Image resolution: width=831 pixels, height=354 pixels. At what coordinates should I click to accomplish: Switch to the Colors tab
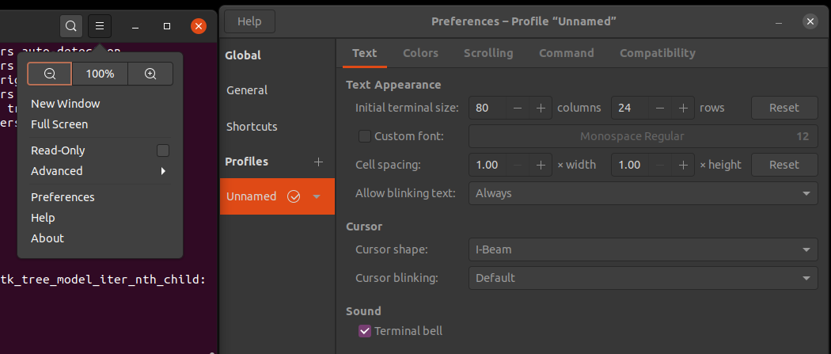[x=420, y=53]
